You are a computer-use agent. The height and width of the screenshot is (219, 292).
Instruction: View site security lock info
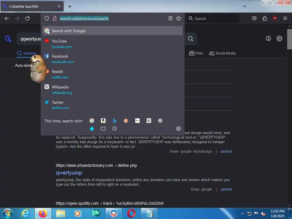point(54,18)
